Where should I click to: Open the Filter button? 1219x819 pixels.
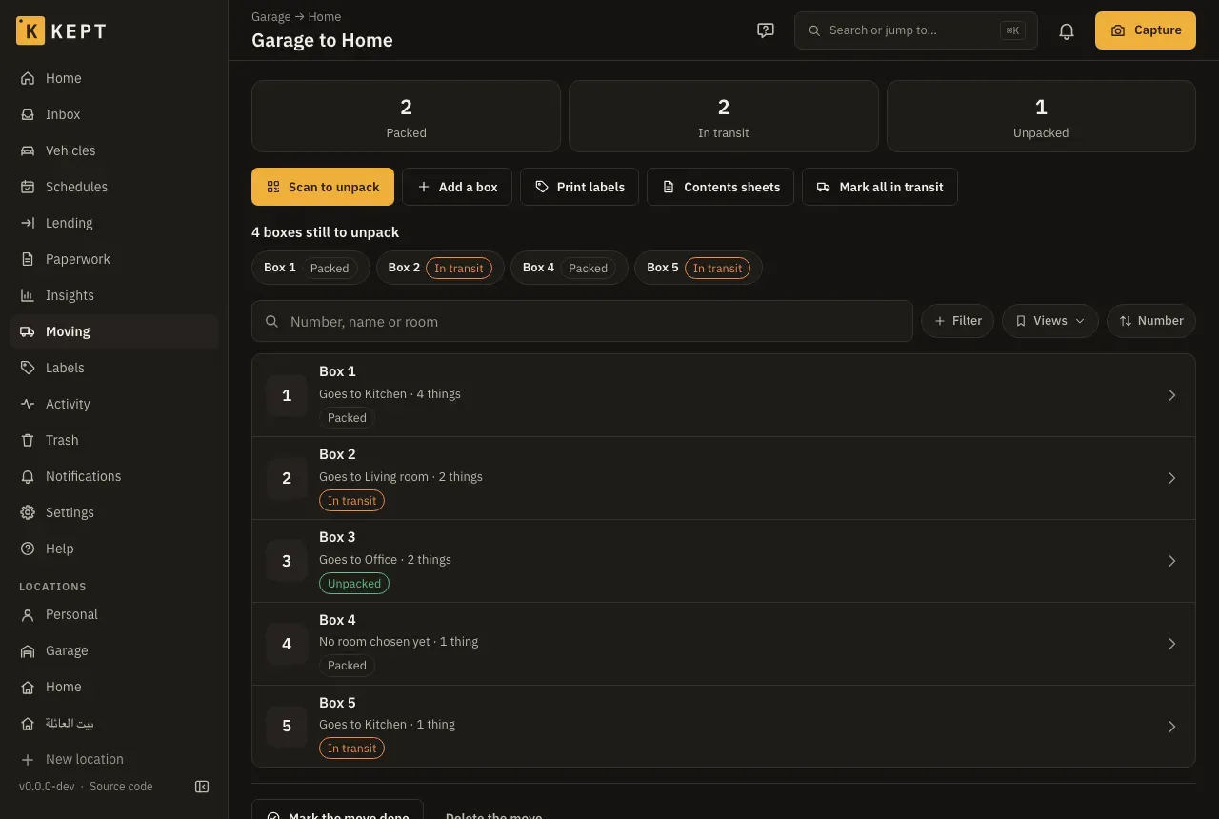coord(957,321)
